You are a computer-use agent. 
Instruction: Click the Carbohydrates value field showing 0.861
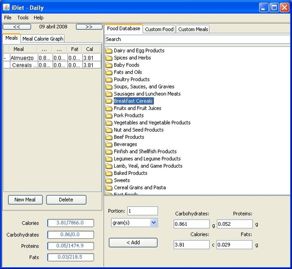(192, 224)
